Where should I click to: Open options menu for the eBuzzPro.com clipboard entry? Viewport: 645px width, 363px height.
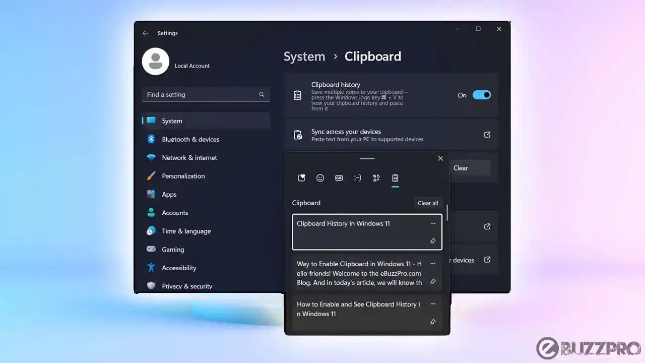[432, 263]
